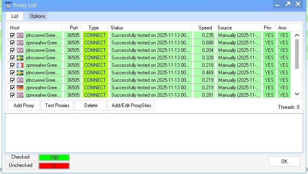Click the German flag icon in the proxy list
Screen dimensions: 308x174
point(20,88)
